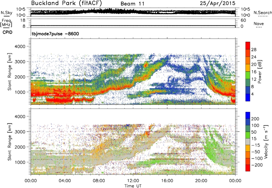This screenshot has height=188, width=272.
Task: Click the light green 12 dB band of the power colorbar
Action: (248, 75)
